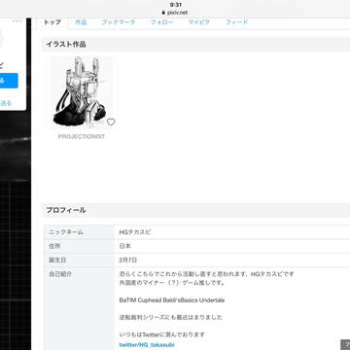Click the 誕生日 label cell

coord(79,260)
